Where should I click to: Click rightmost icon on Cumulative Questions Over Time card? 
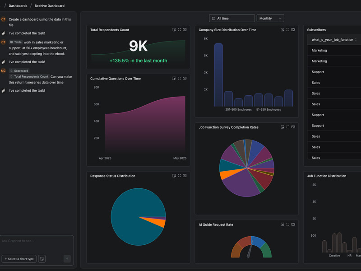185,78
